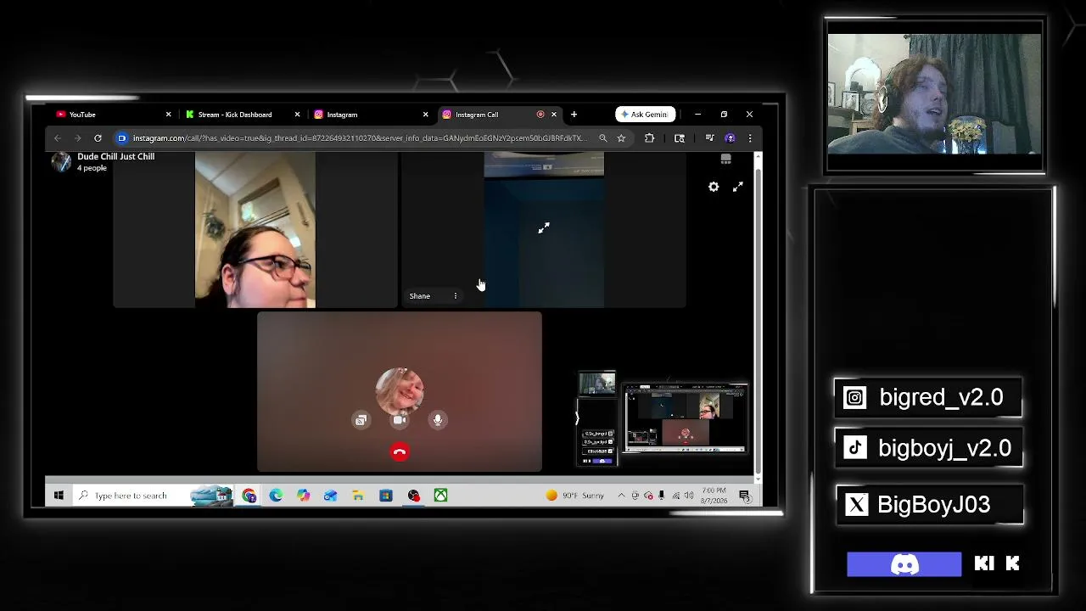The height and width of the screenshot is (611, 1086).
Task: Bookmark this page with the star icon
Action: [621, 138]
